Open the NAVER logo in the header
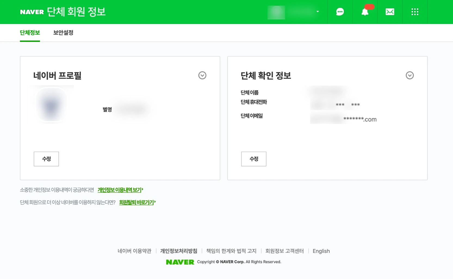This screenshot has width=453, height=279. click(32, 12)
